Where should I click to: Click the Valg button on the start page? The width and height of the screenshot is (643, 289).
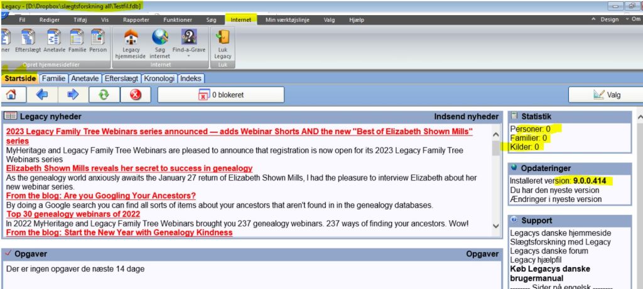[606, 95]
